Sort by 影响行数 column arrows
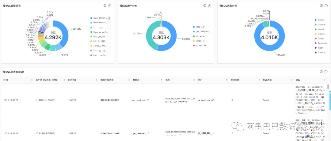Screen dimensions: 331x141 [259, 80]
